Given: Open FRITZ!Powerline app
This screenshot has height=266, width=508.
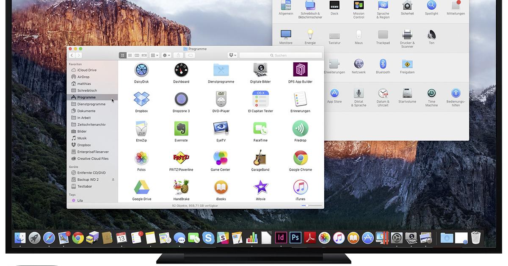Looking at the screenshot, I should [181, 158].
